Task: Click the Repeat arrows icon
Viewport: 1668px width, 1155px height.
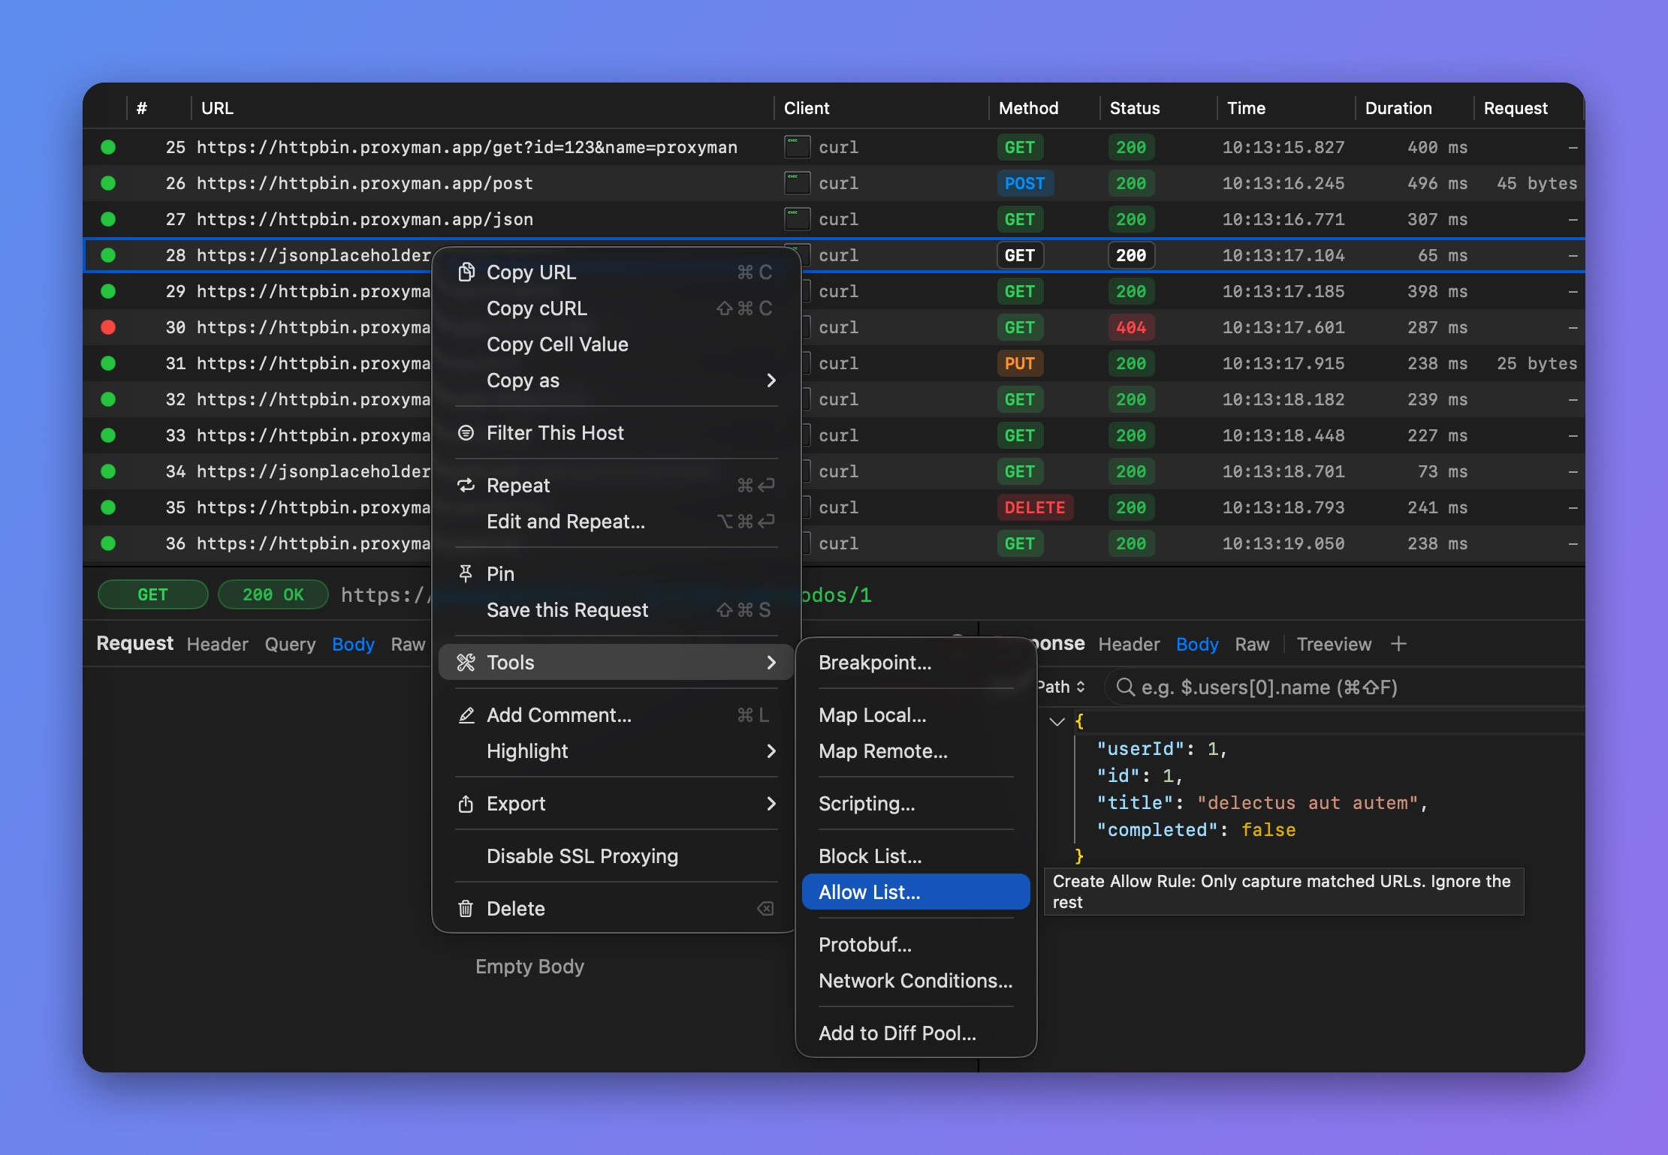Action: coord(466,486)
